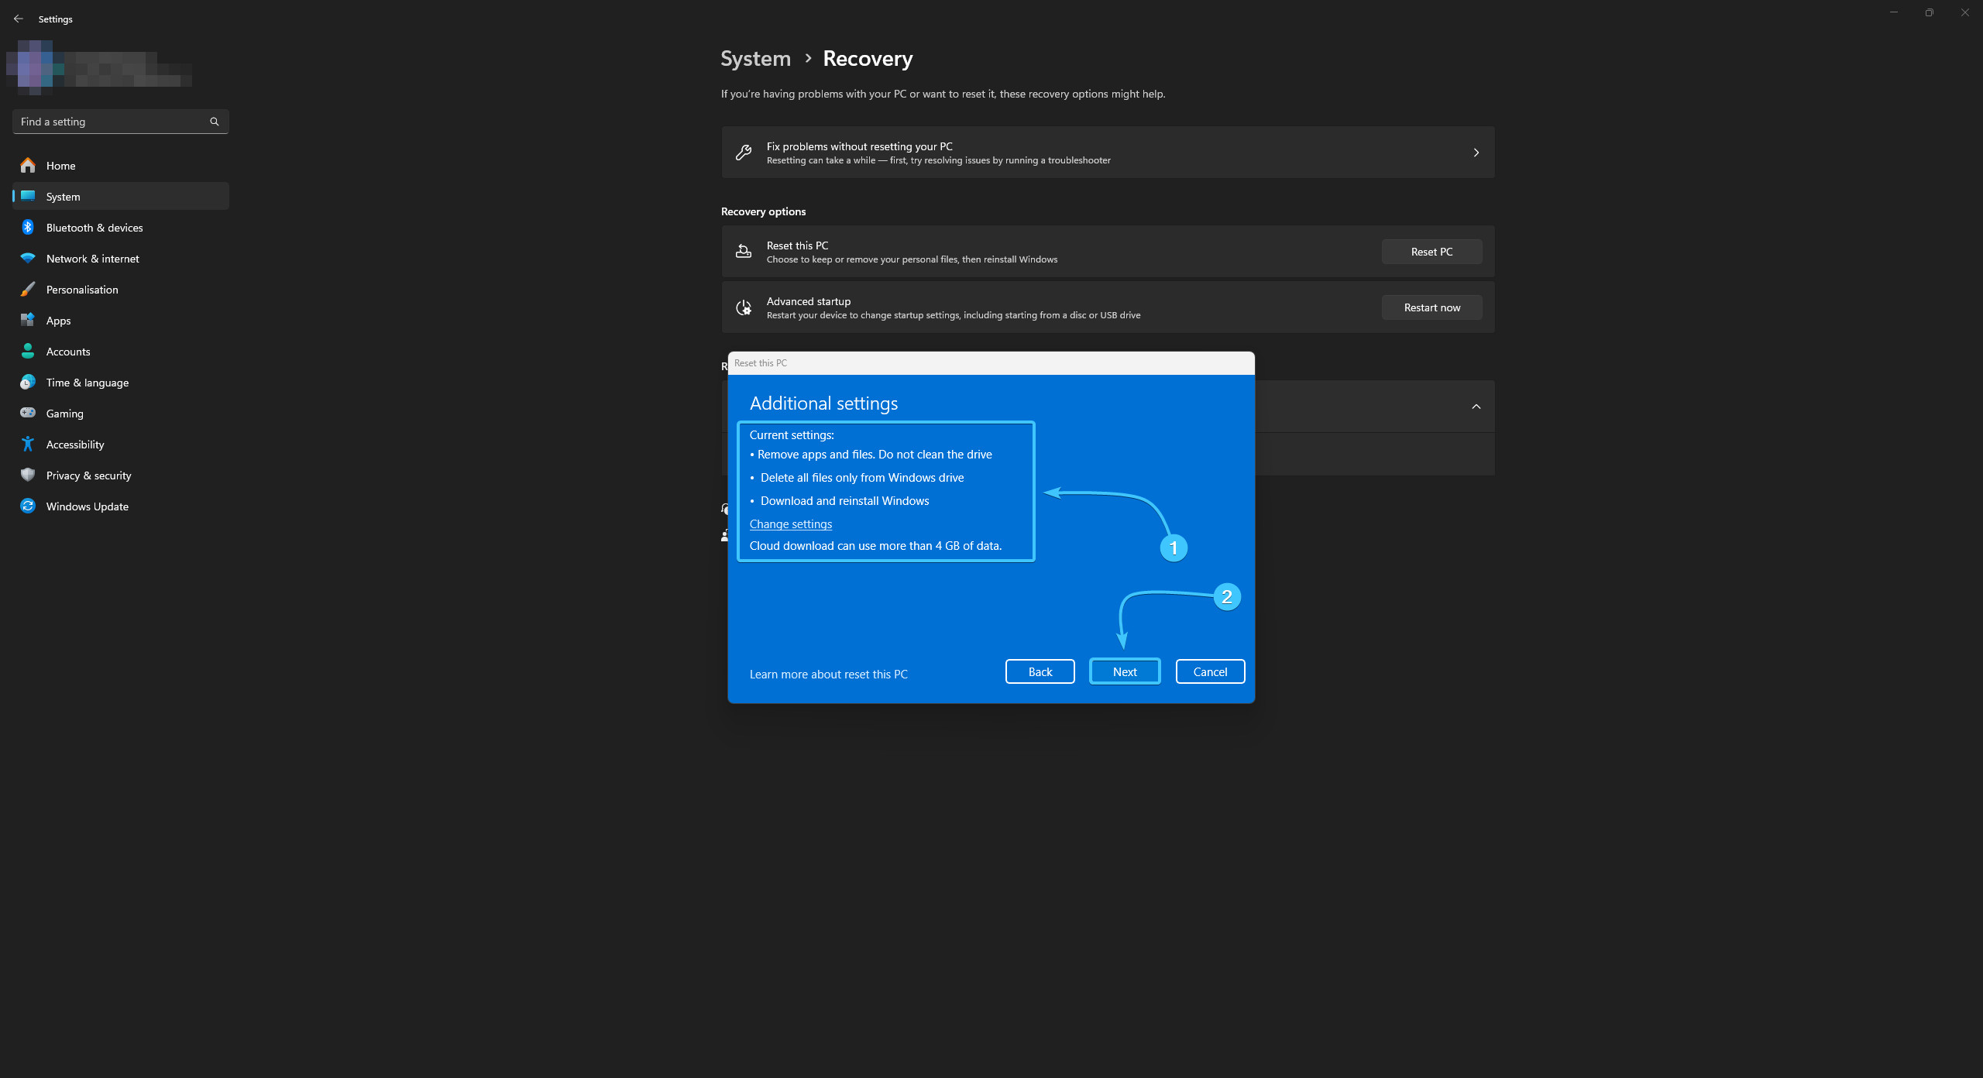Viewport: 1983px width, 1078px height.
Task: Select Personalisation paintbrush icon
Action: [x=28, y=289]
